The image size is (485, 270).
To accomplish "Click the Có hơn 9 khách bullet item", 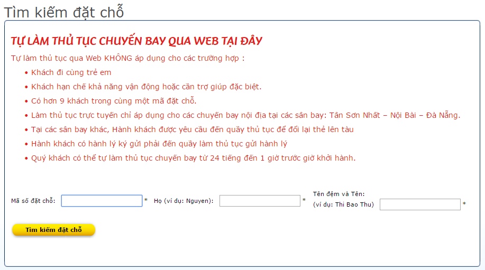I will tap(114, 101).
